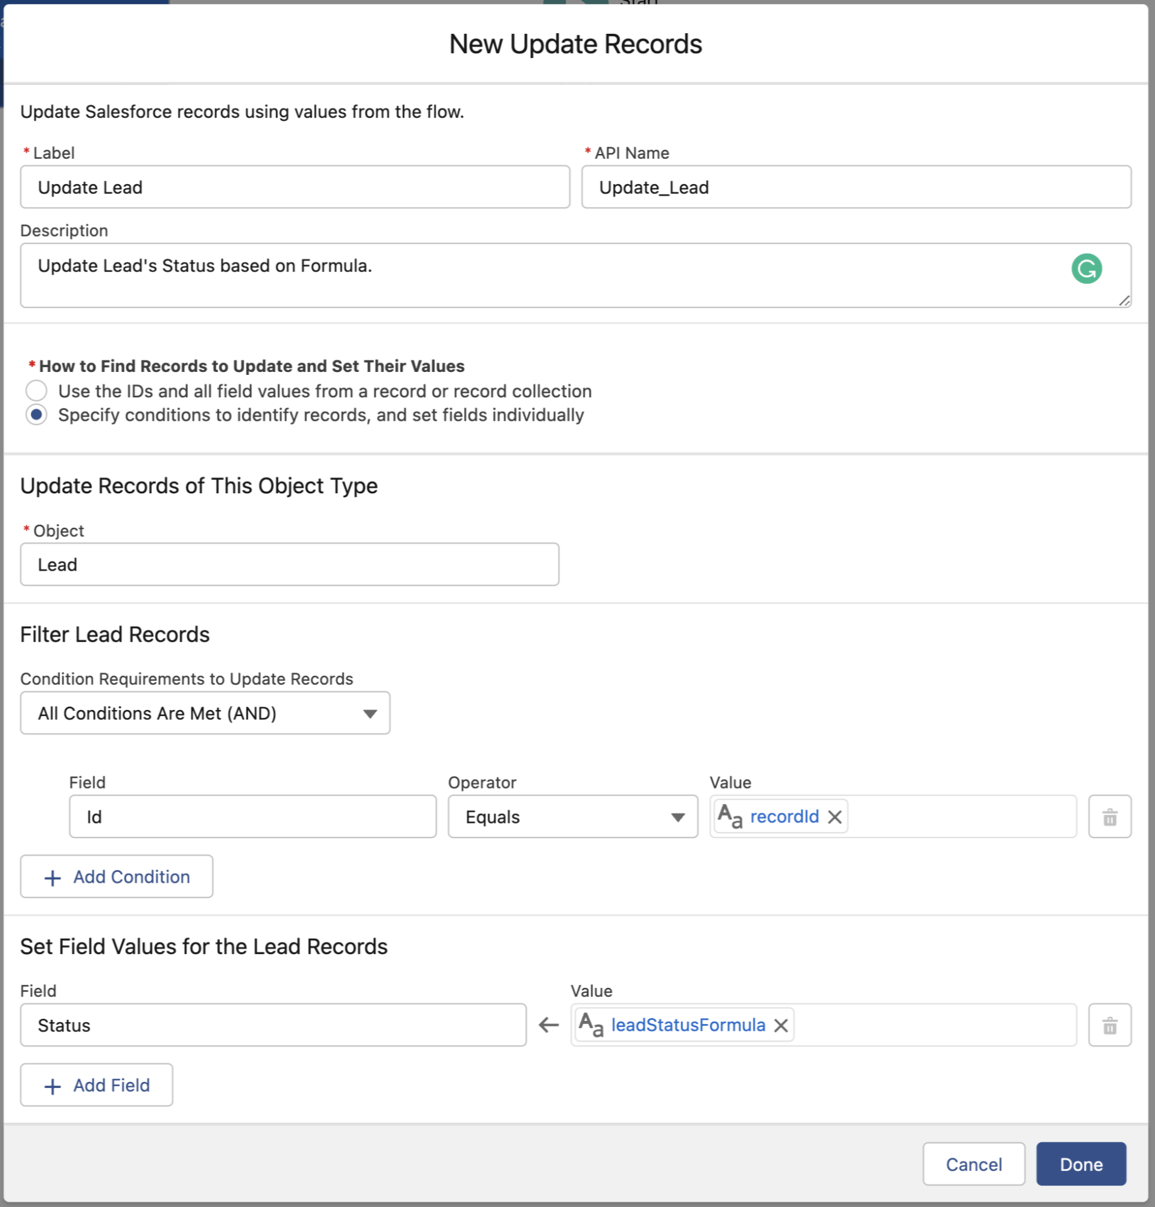Focus the Label input field

pyautogui.click(x=295, y=187)
